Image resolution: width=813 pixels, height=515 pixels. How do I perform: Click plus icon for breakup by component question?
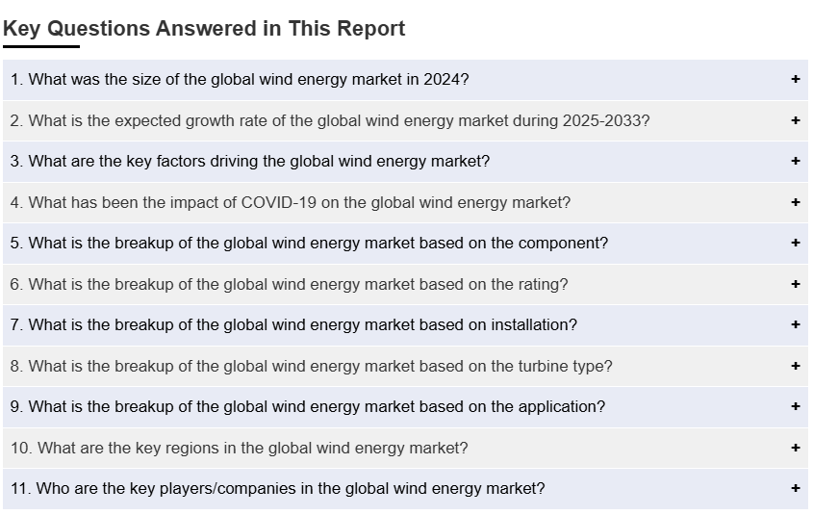[795, 244]
